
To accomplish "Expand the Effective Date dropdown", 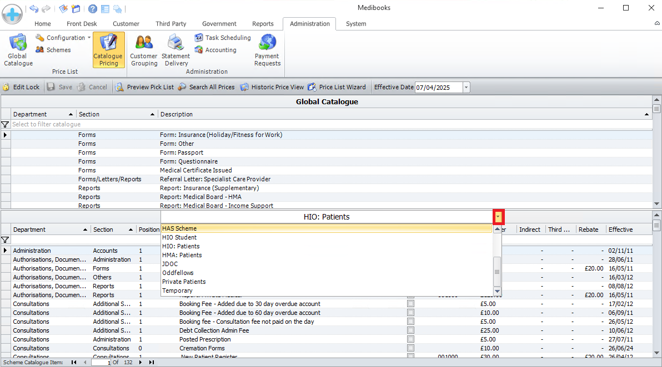I will pos(466,88).
